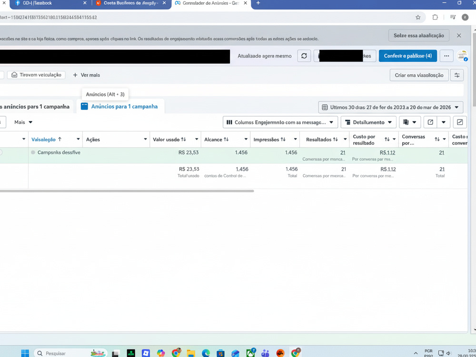Click the volume icon in system tray

pyautogui.click(x=449, y=353)
